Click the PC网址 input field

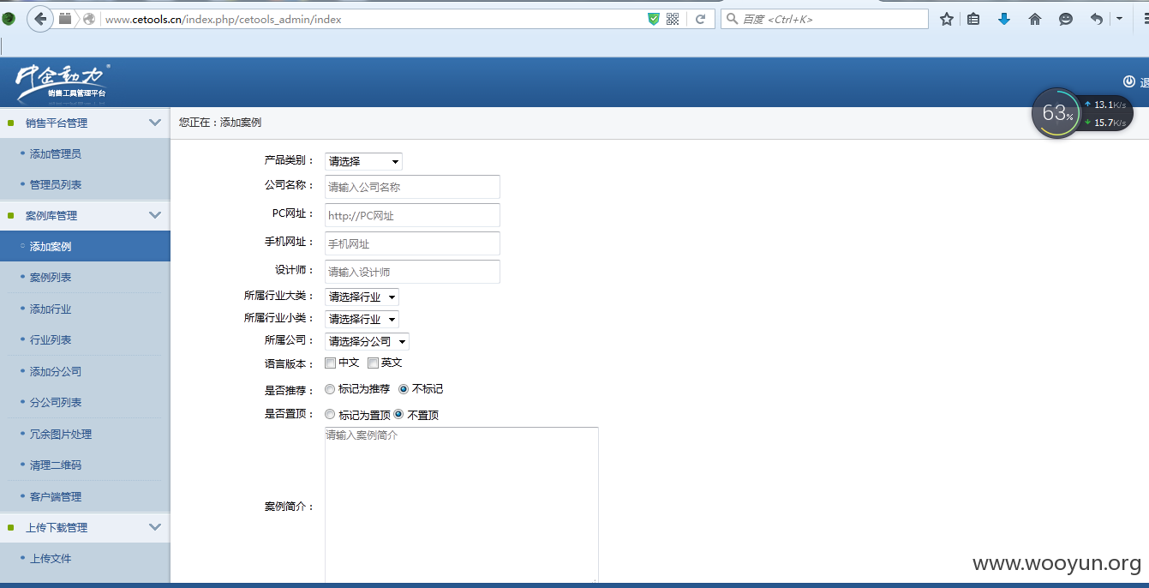(412, 215)
